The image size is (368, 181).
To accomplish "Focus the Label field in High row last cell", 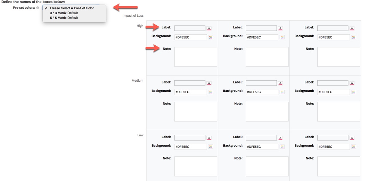I will pyautogui.click(x=333, y=28).
